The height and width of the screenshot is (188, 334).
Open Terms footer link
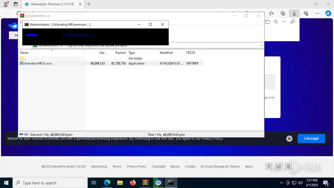pyautogui.click(x=117, y=167)
